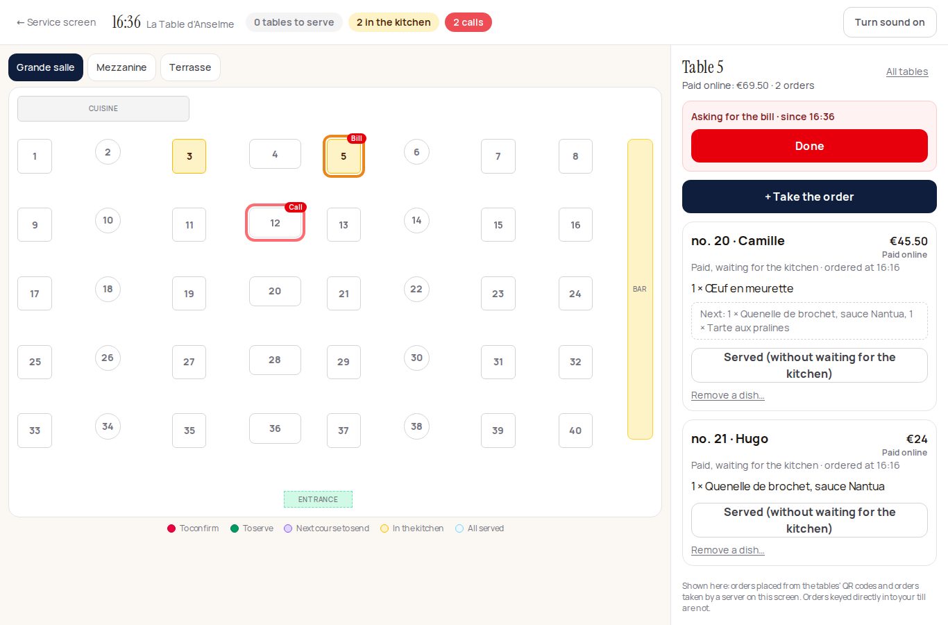Go back to Service screen
This screenshot has height=625, width=948.
pos(56,22)
